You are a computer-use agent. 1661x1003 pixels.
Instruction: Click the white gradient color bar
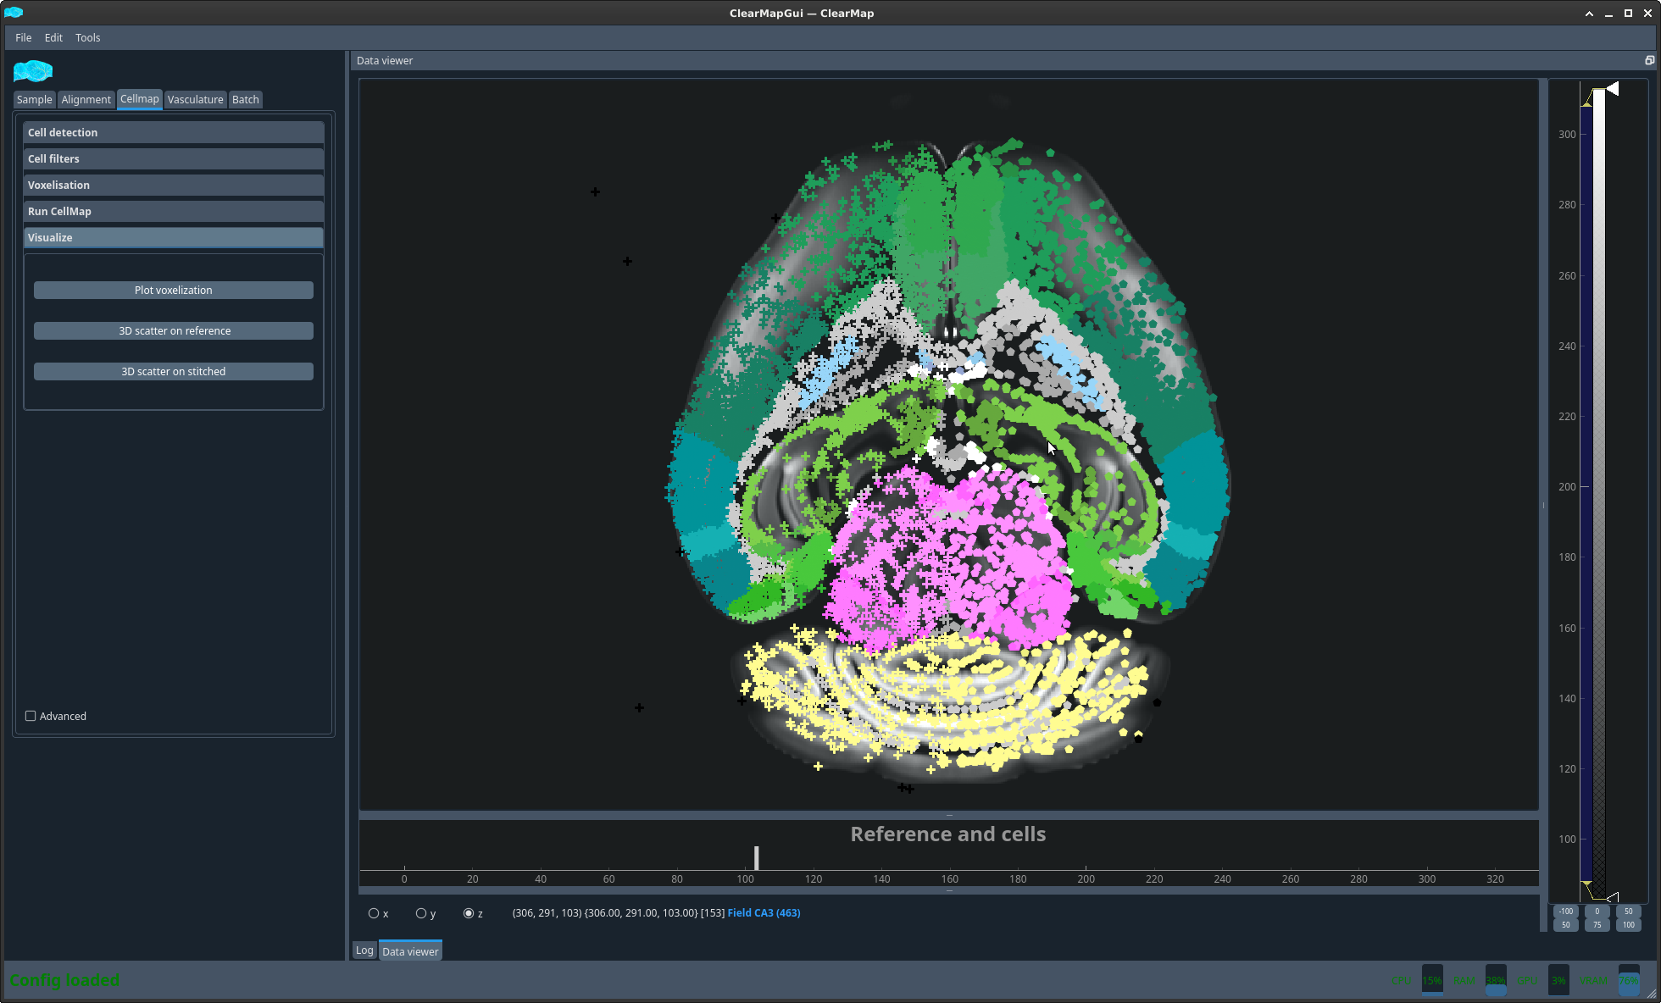coord(1598,492)
